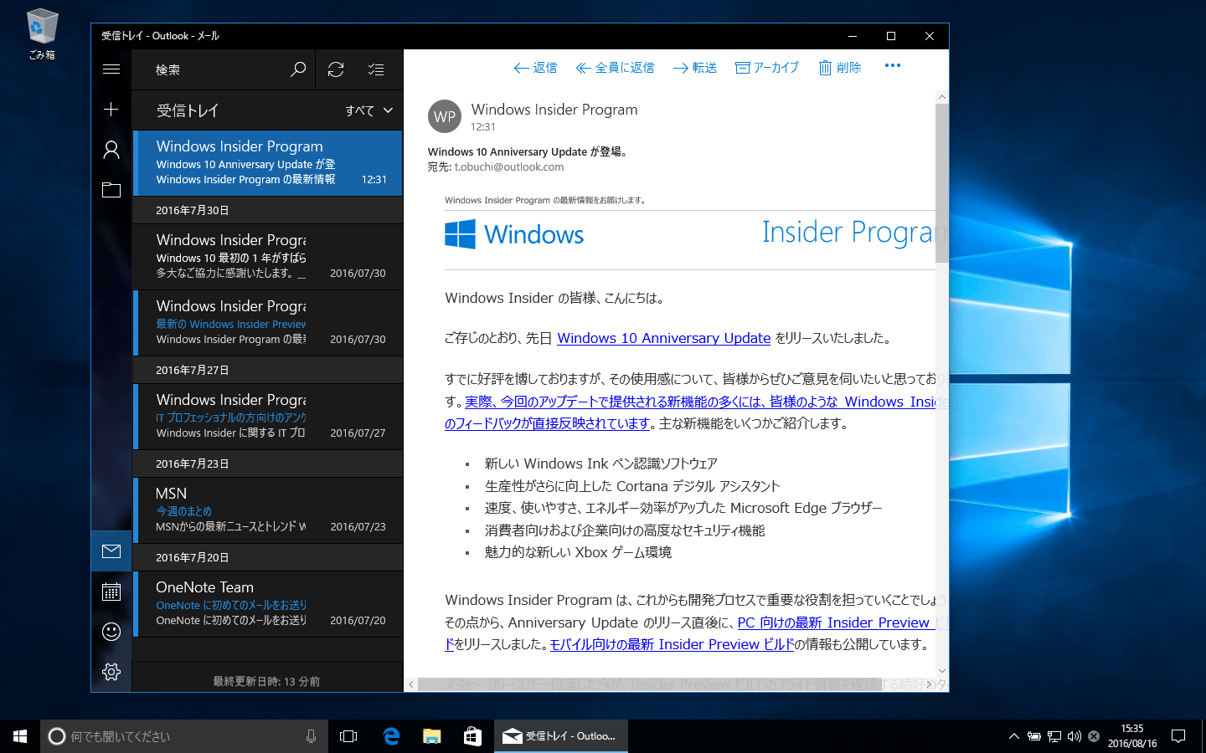Reply all to the message (全員に返信)
This screenshot has width=1206, height=753.
tap(615, 68)
